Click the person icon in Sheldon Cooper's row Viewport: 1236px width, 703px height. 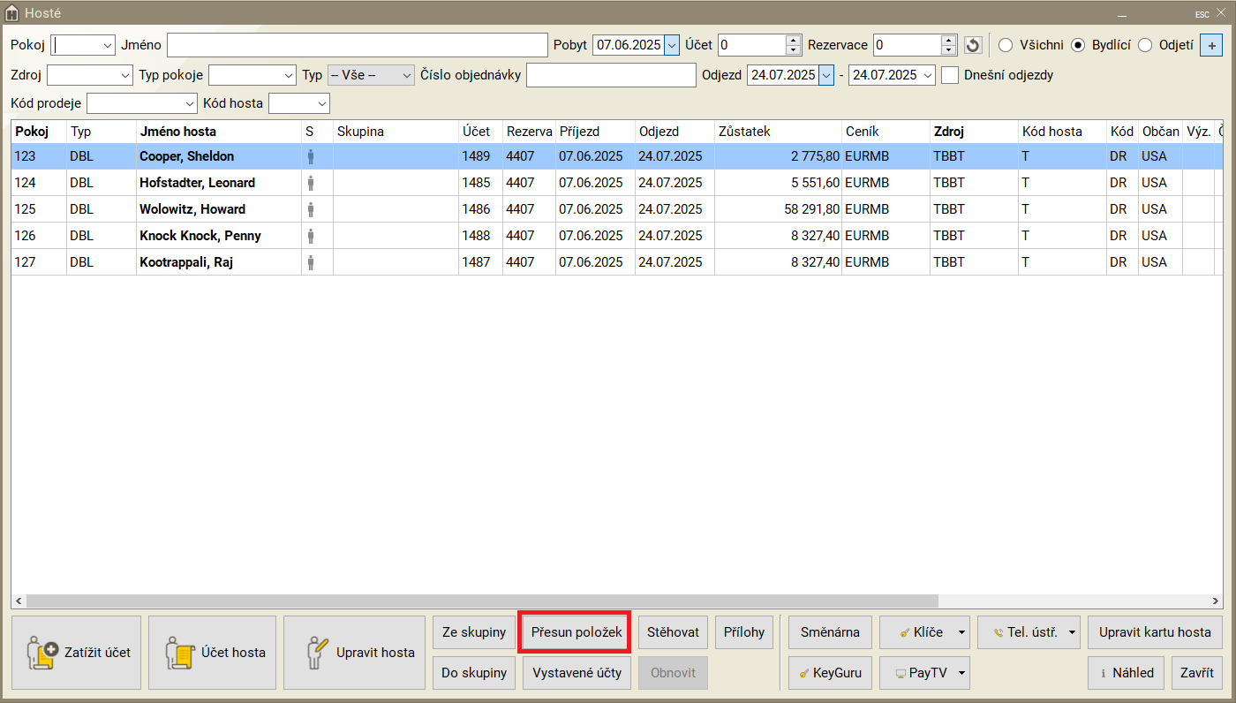click(310, 156)
